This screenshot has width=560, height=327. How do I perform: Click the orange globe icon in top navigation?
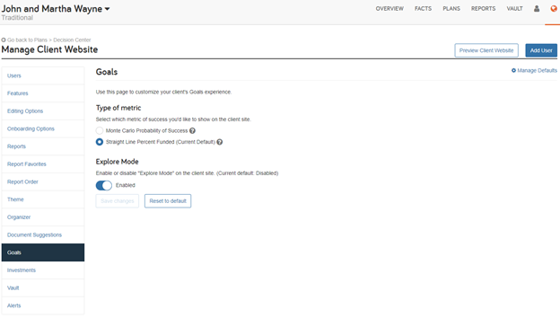[x=554, y=9]
